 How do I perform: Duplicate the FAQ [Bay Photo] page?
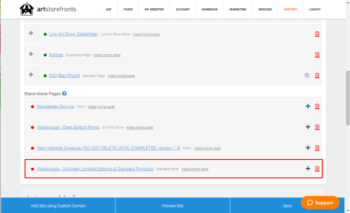point(307,75)
